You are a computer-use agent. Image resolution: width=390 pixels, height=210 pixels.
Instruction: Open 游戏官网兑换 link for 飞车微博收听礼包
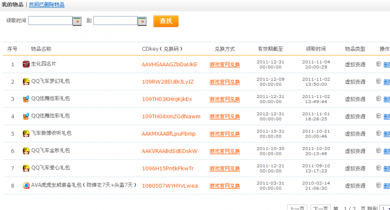tap(225, 134)
